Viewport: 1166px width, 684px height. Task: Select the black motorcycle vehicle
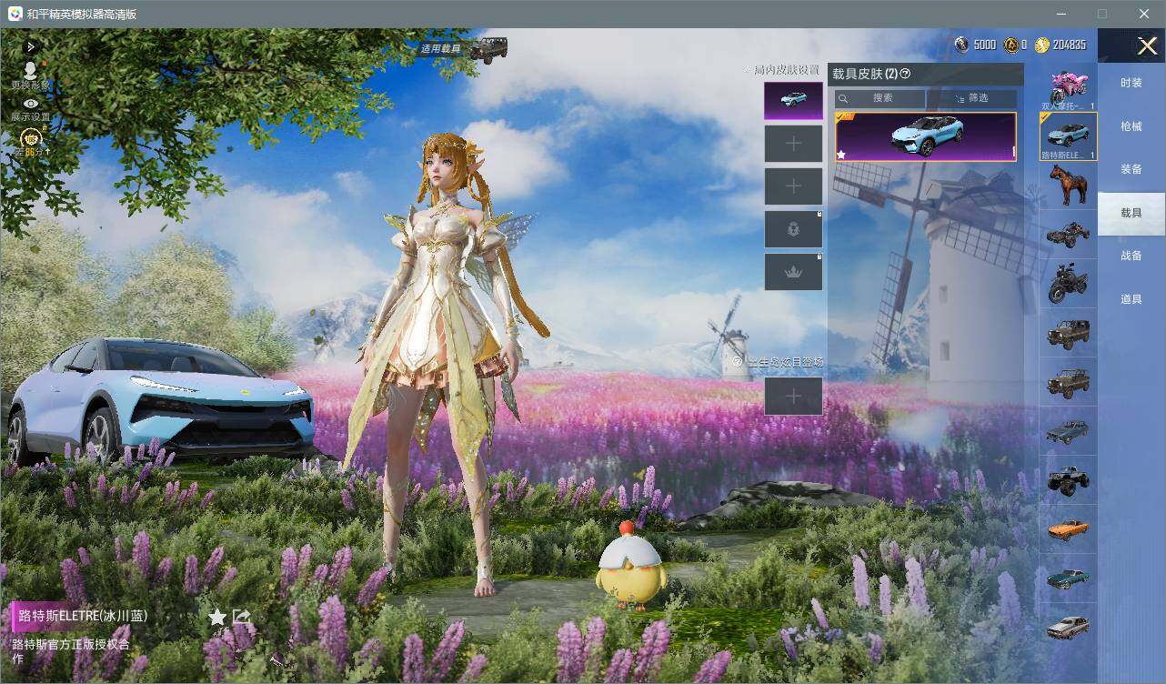click(x=1068, y=283)
